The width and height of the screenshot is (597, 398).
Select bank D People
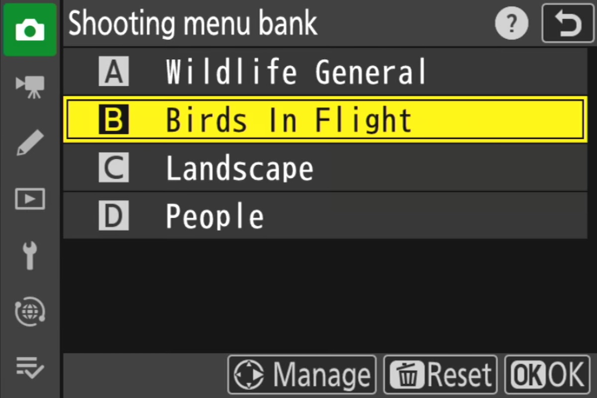click(x=325, y=216)
